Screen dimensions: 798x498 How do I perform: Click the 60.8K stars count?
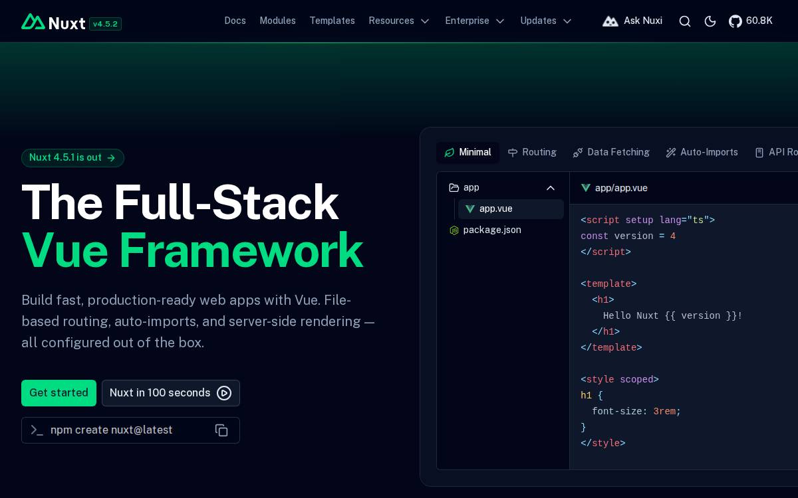[759, 21]
